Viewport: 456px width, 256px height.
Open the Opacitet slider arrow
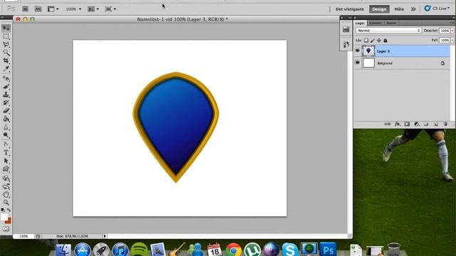pyautogui.click(x=452, y=31)
